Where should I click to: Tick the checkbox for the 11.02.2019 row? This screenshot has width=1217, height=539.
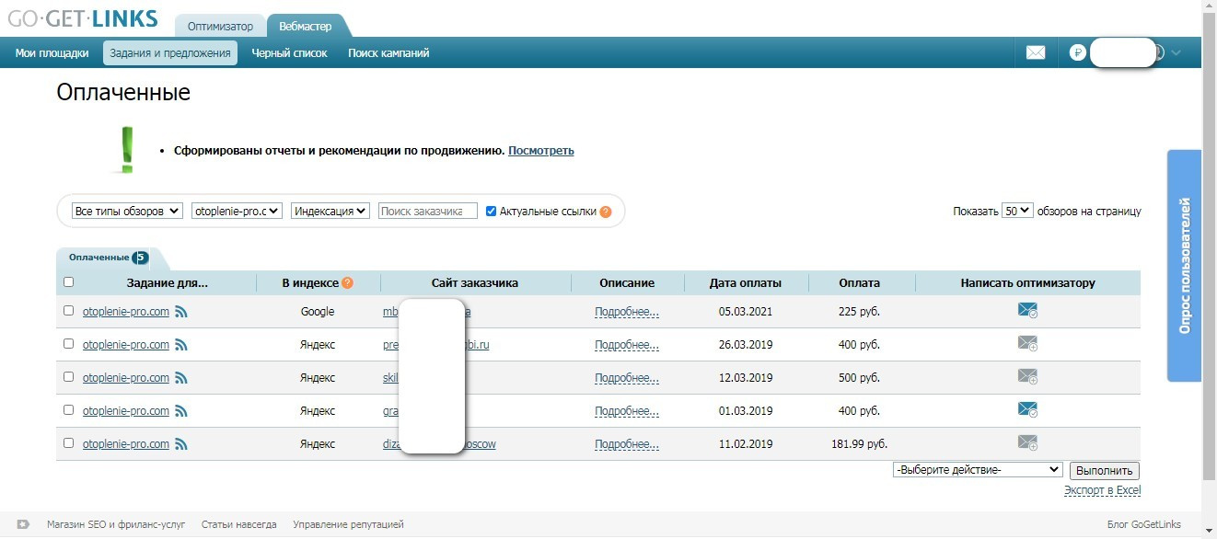pyautogui.click(x=68, y=443)
